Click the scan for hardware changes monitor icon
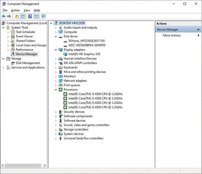 coord(43,16)
